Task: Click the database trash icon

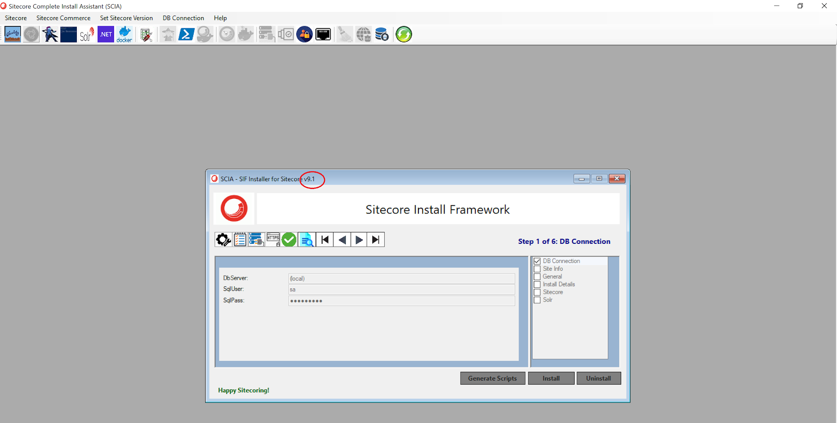Action: pos(382,34)
